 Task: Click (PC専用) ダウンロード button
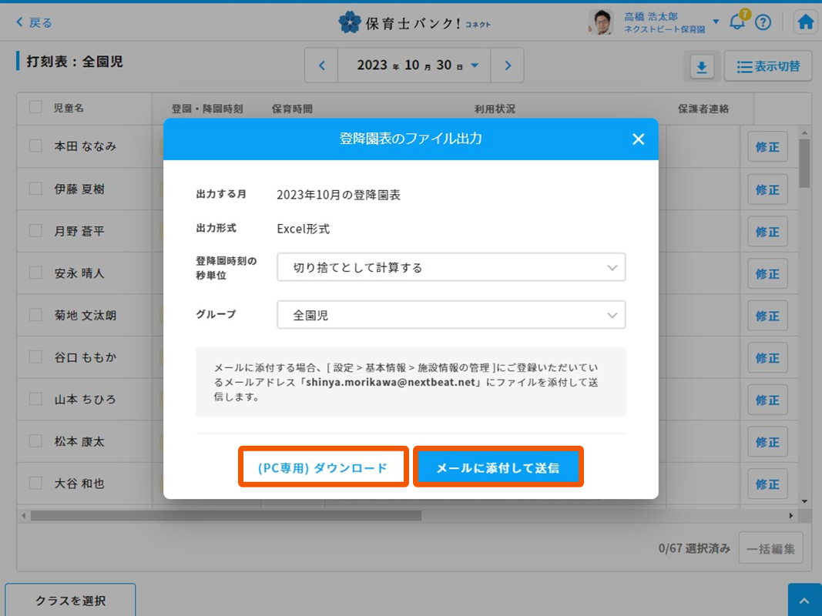coord(323,467)
